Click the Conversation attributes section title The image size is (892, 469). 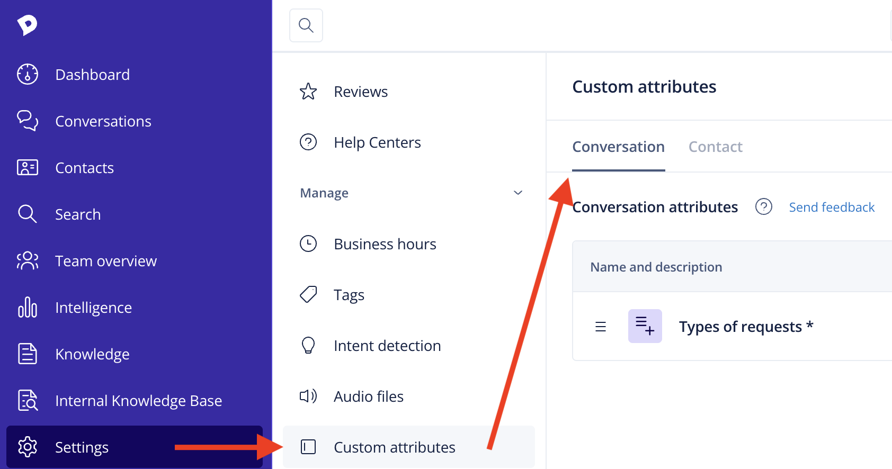click(655, 207)
